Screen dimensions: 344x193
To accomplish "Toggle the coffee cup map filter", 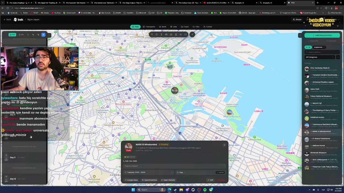I will click(x=157, y=35).
